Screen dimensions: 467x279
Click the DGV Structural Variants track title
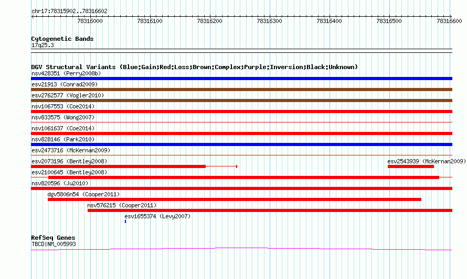click(194, 67)
